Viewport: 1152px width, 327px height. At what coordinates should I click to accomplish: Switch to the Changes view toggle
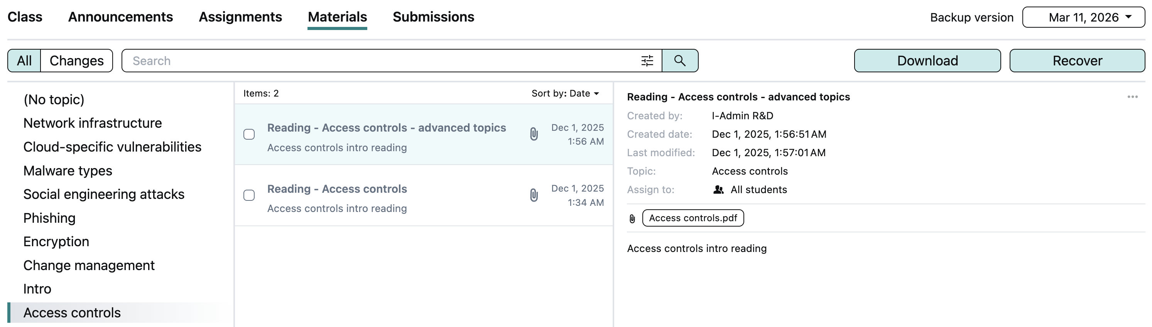tap(76, 61)
